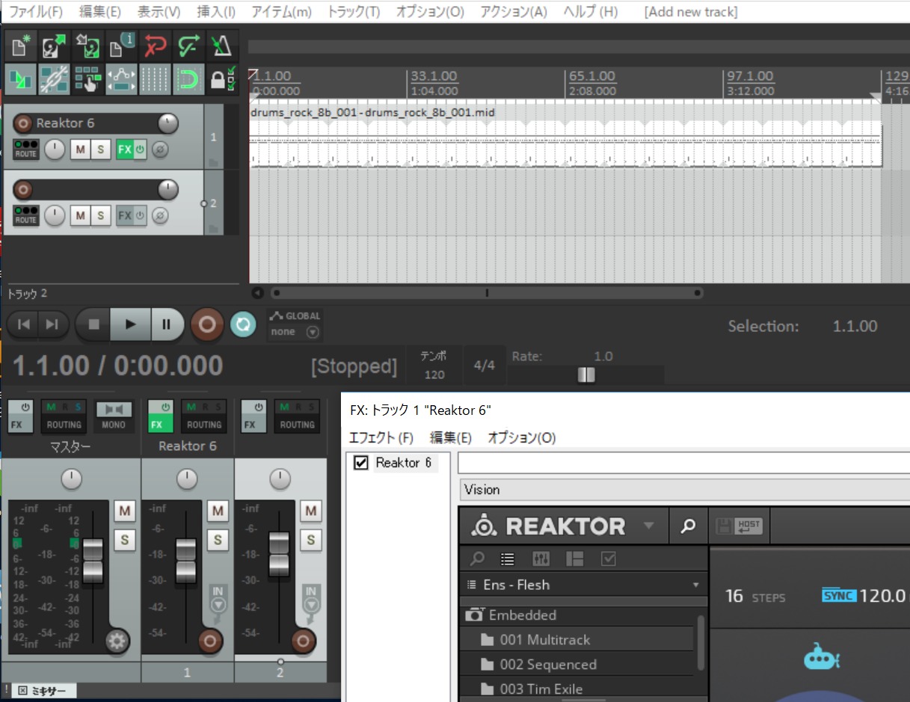
Task: Open the 4/4 time signature field
Action: coord(484,366)
